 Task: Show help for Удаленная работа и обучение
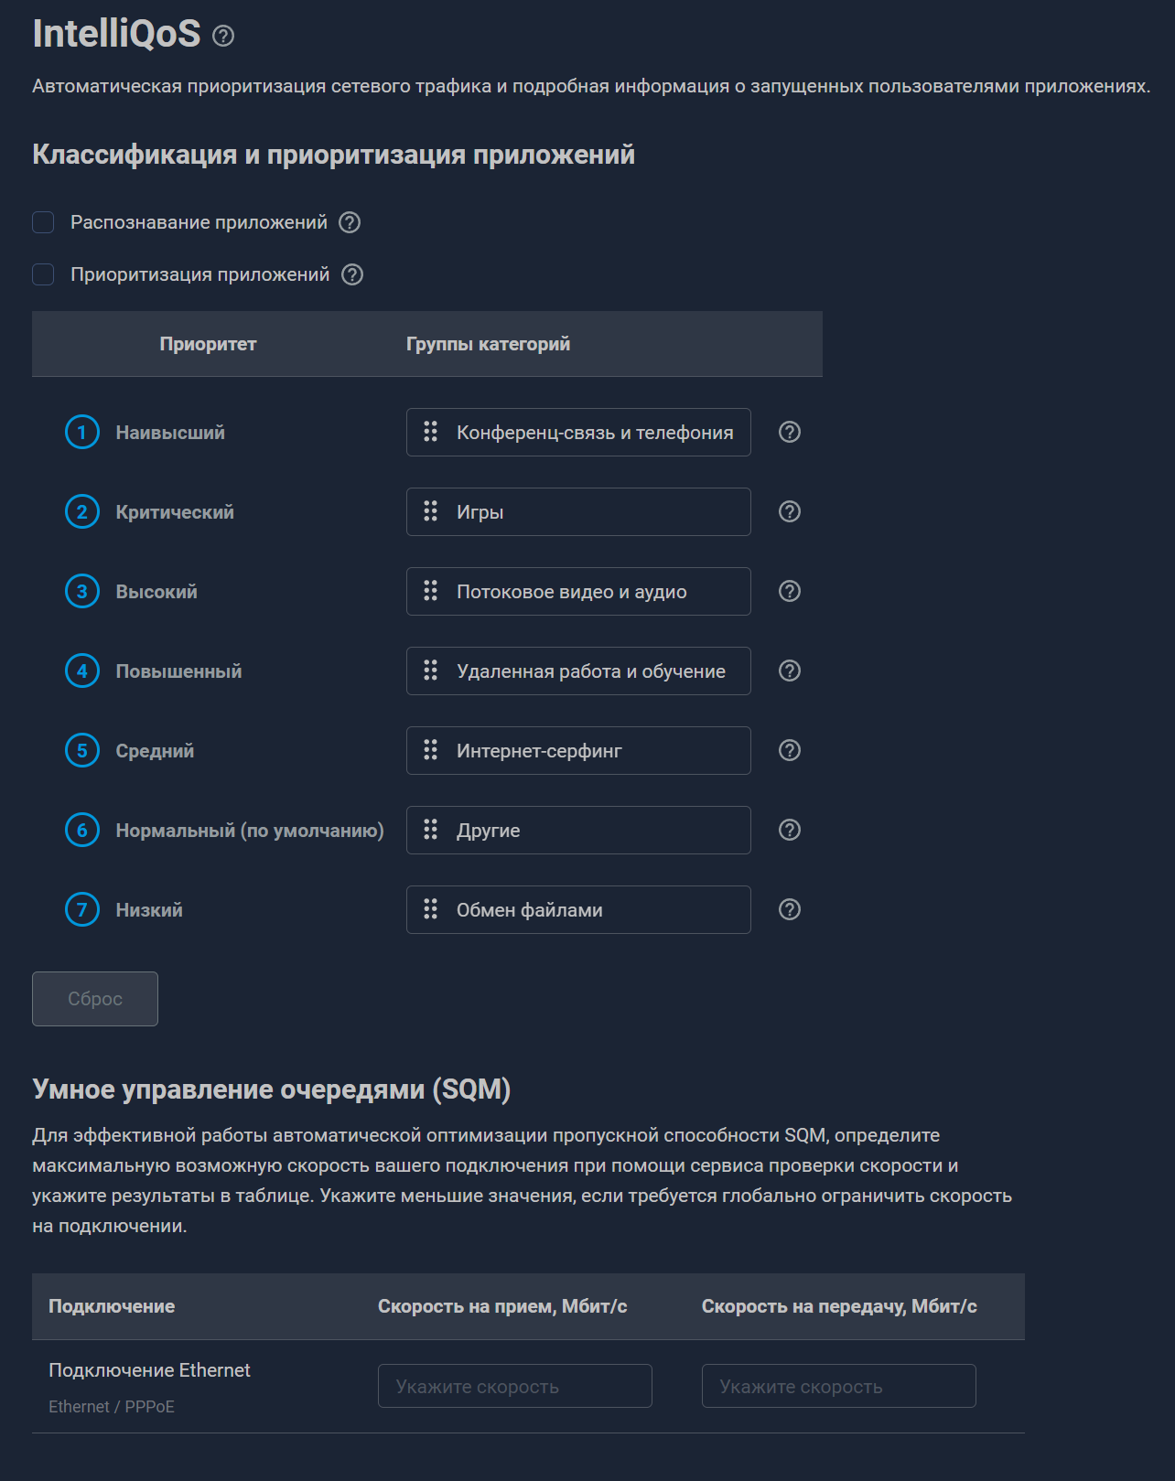(790, 671)
